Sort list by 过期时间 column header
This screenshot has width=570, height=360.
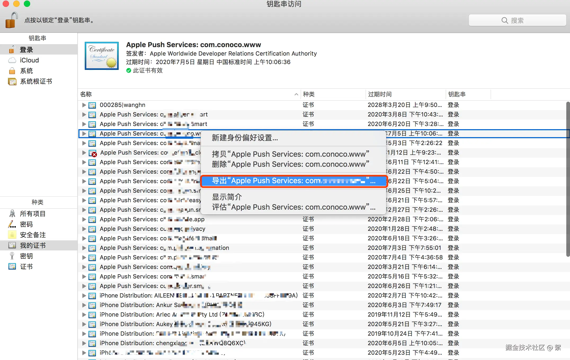tap(380, 94)
